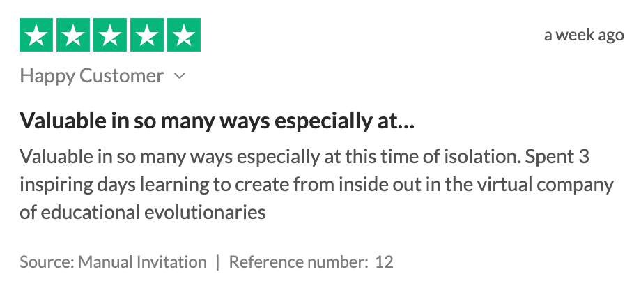
Task: Open the Happy Customer reviewer name
Action: [91, 76]
